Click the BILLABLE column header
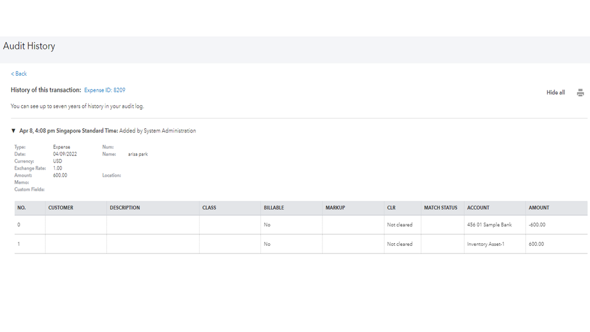The height and width of the screenshot is (332, 590). pyautogui.click(x=273, y=208)
